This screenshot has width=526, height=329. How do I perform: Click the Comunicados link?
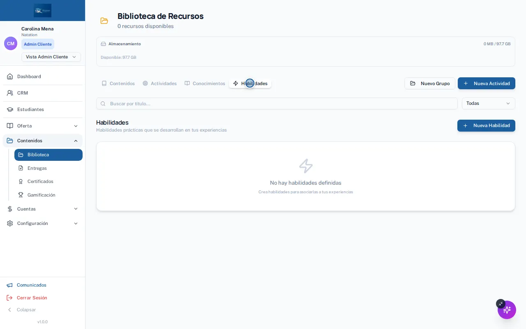coord(32,285)
